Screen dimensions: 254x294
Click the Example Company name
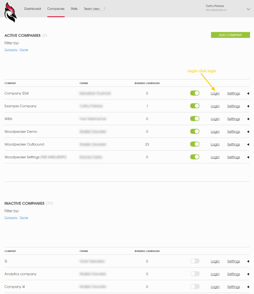pyautogui.click(x=20, y=106)
